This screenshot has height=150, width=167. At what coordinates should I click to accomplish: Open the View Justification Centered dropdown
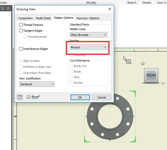pos(37,84)
